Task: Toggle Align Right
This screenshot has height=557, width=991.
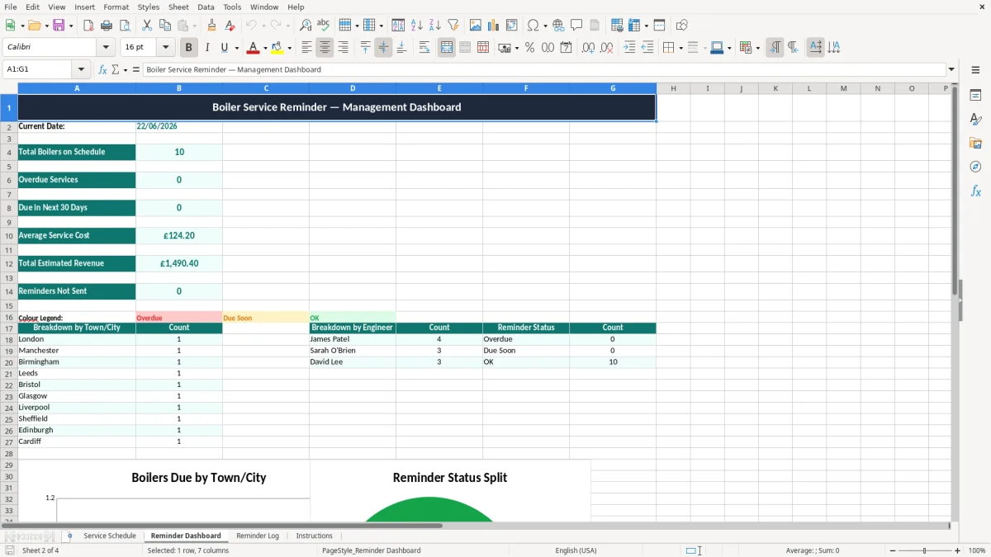Action: 343,48
